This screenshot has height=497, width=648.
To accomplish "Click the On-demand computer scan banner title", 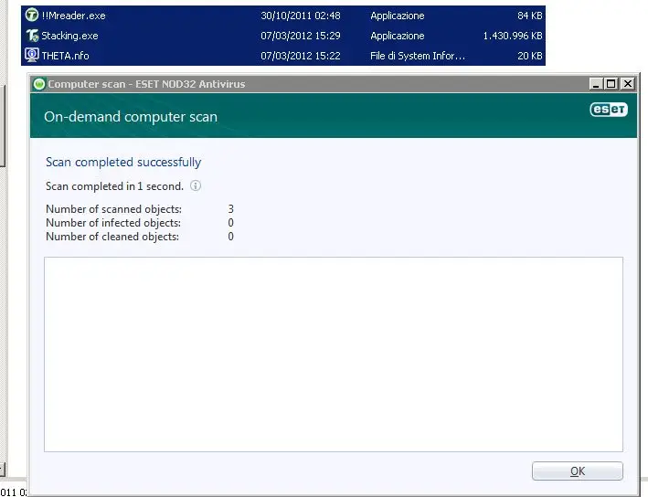I will click(x=131, y=117).
